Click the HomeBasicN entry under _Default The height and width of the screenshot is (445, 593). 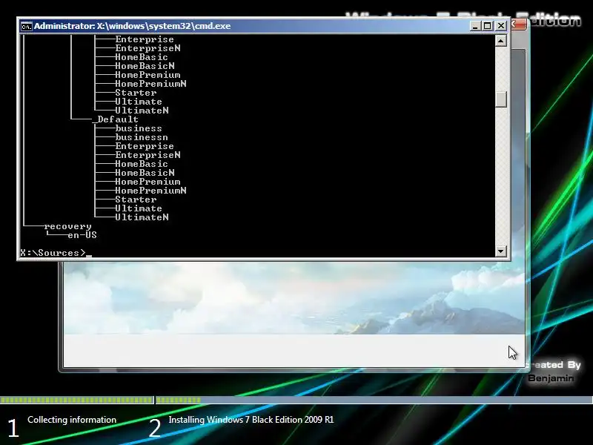[145, 173]
